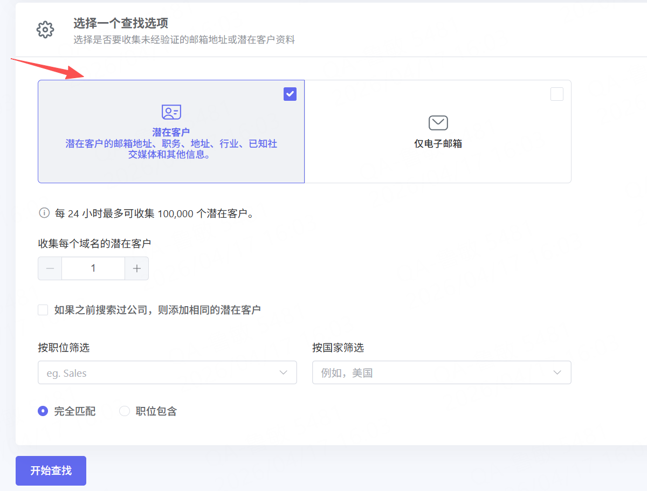
Task: Choose the 职位包含 radio button
Action: click(x=125, y=411)
